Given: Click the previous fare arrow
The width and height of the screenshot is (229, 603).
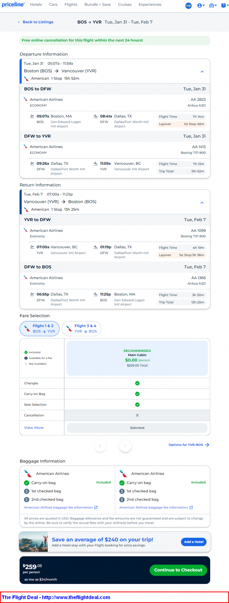Looking at the screenshot, I should pyautogui.click(x=100, y=446).
